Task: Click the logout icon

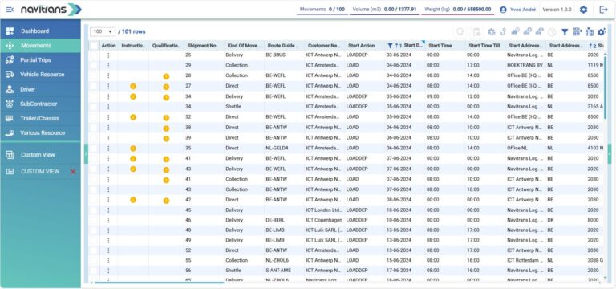Action: click(603, 10)
